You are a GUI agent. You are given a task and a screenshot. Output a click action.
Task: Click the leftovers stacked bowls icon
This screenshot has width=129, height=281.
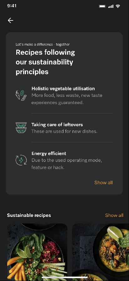(21, 128)
